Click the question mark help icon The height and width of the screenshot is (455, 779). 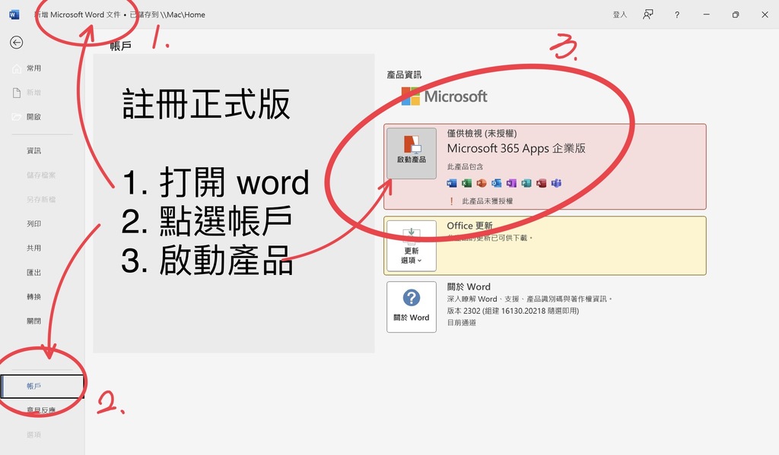(x=676, y=15)
